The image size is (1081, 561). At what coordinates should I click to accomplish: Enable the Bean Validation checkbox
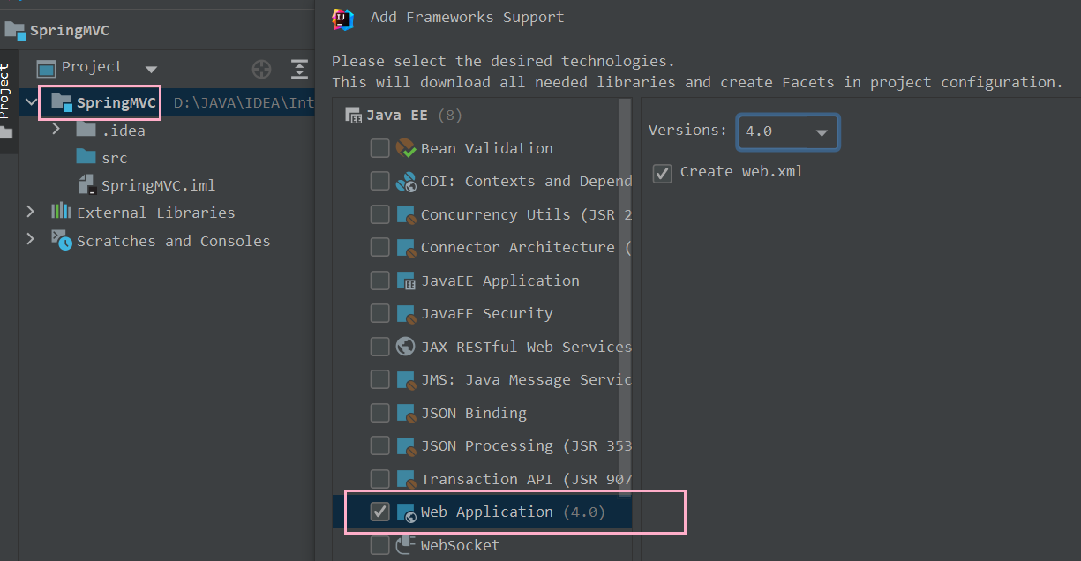(x=379, y=148)
